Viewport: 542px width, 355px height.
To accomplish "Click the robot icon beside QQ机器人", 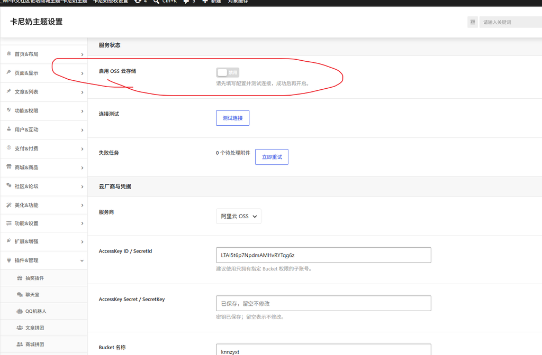I will (20, 311).
